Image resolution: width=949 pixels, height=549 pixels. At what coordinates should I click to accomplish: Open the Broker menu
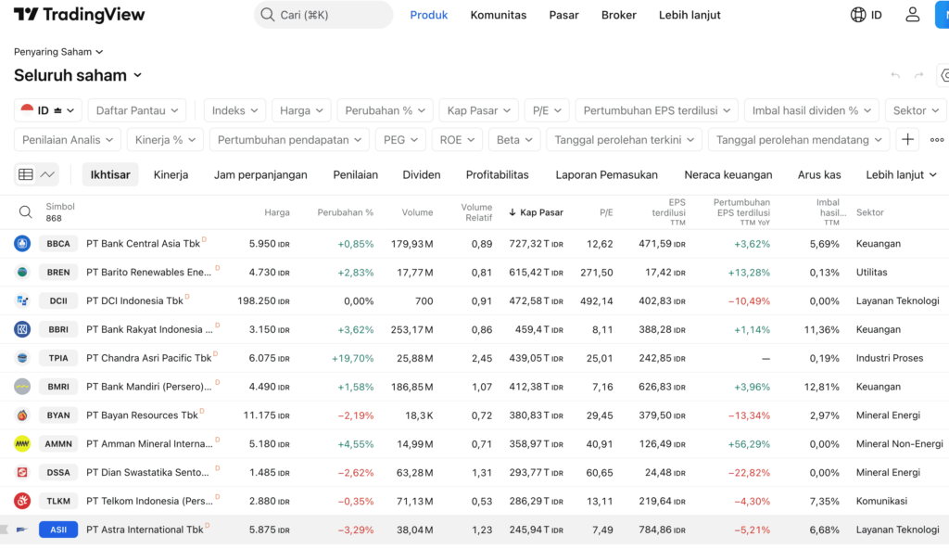pos(618,15)
